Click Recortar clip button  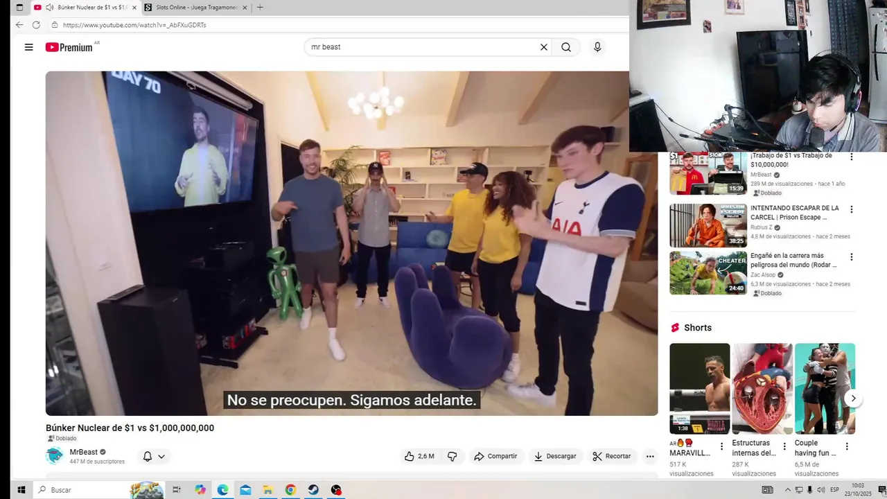click(611, 456)
